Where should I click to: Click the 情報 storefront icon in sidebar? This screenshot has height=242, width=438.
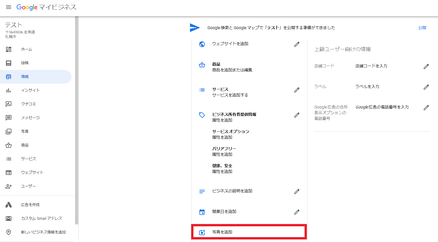9,77
